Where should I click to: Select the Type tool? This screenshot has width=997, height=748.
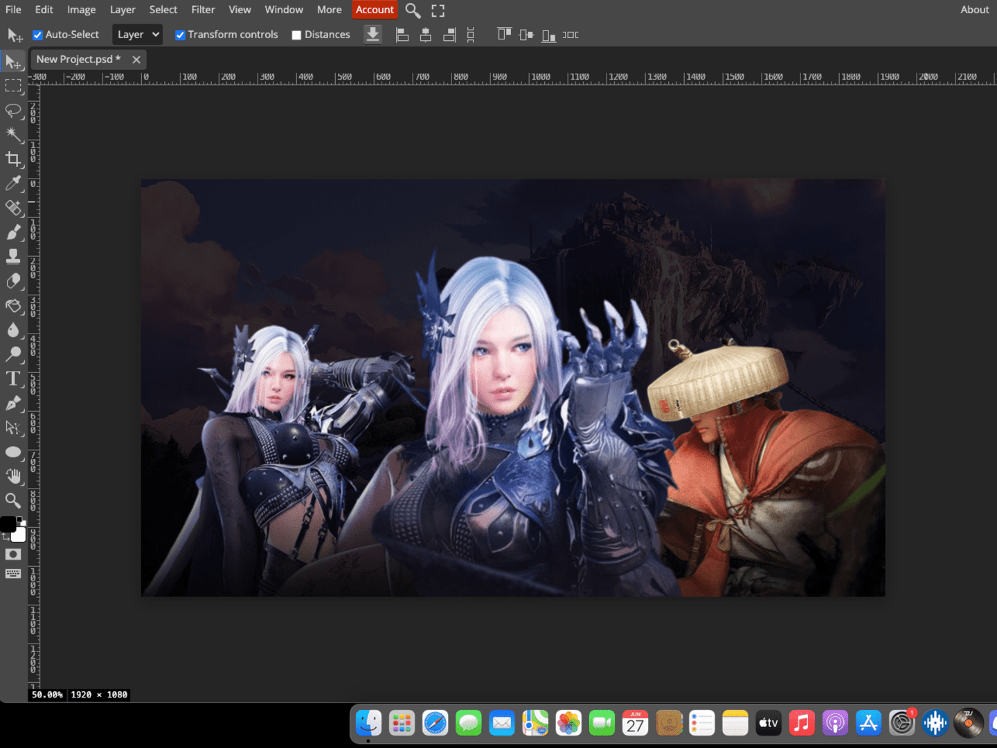click(x=13, y=378)
